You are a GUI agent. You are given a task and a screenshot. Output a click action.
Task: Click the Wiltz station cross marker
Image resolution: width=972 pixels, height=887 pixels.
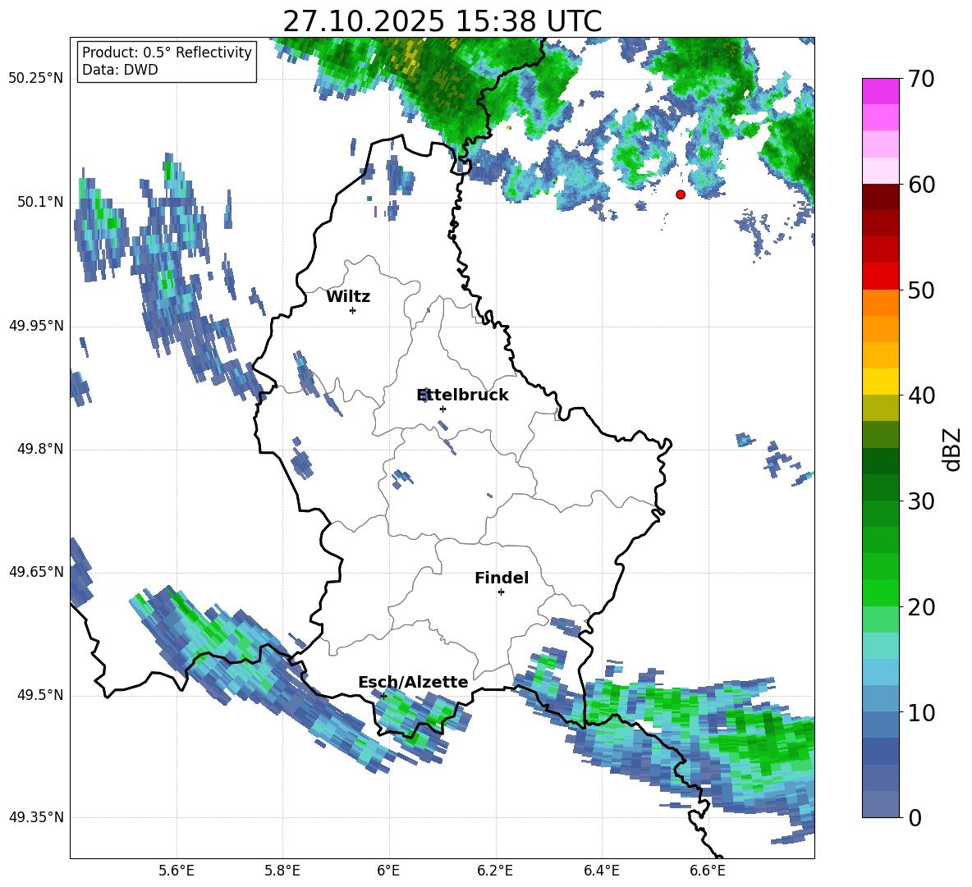(353, 310)
